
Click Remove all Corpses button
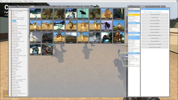pos(155,29)
